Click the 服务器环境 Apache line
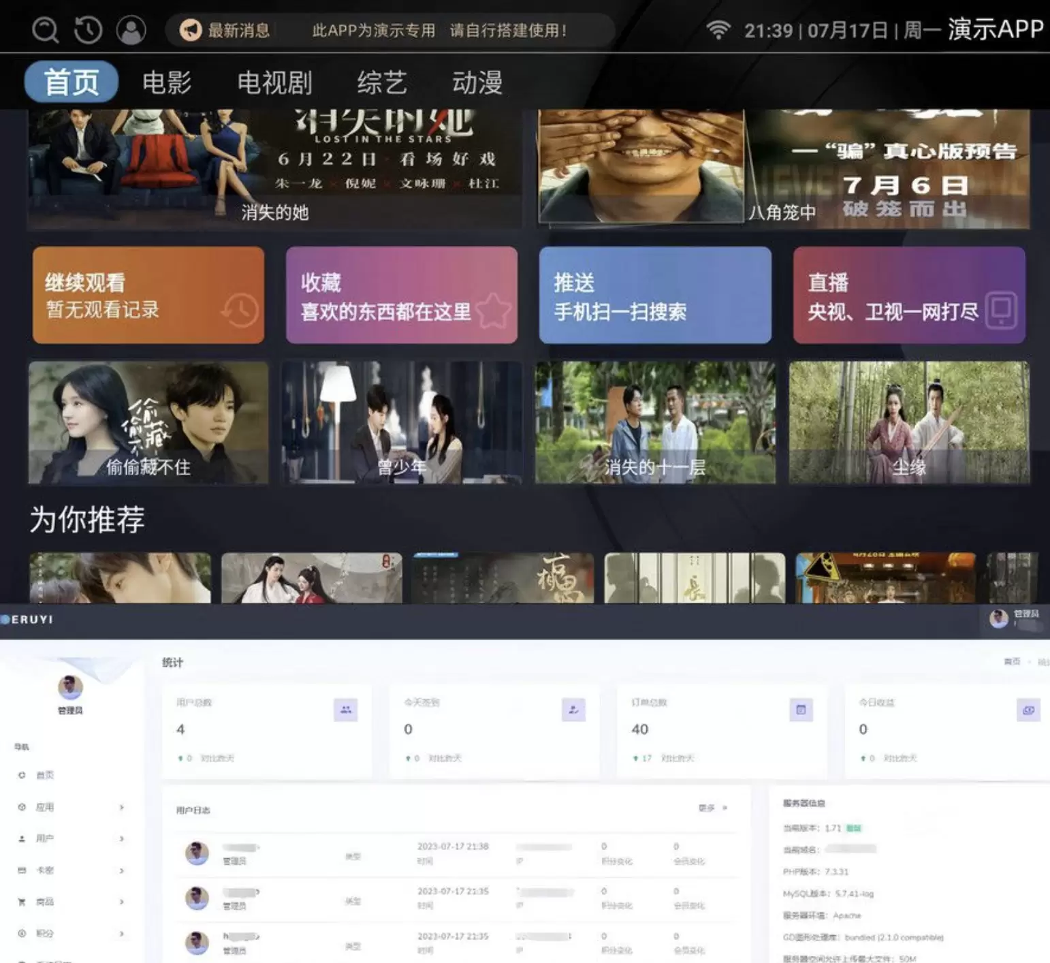This screenshot has width=1050, height=963. pyautogui.click(x=822, y=915)
